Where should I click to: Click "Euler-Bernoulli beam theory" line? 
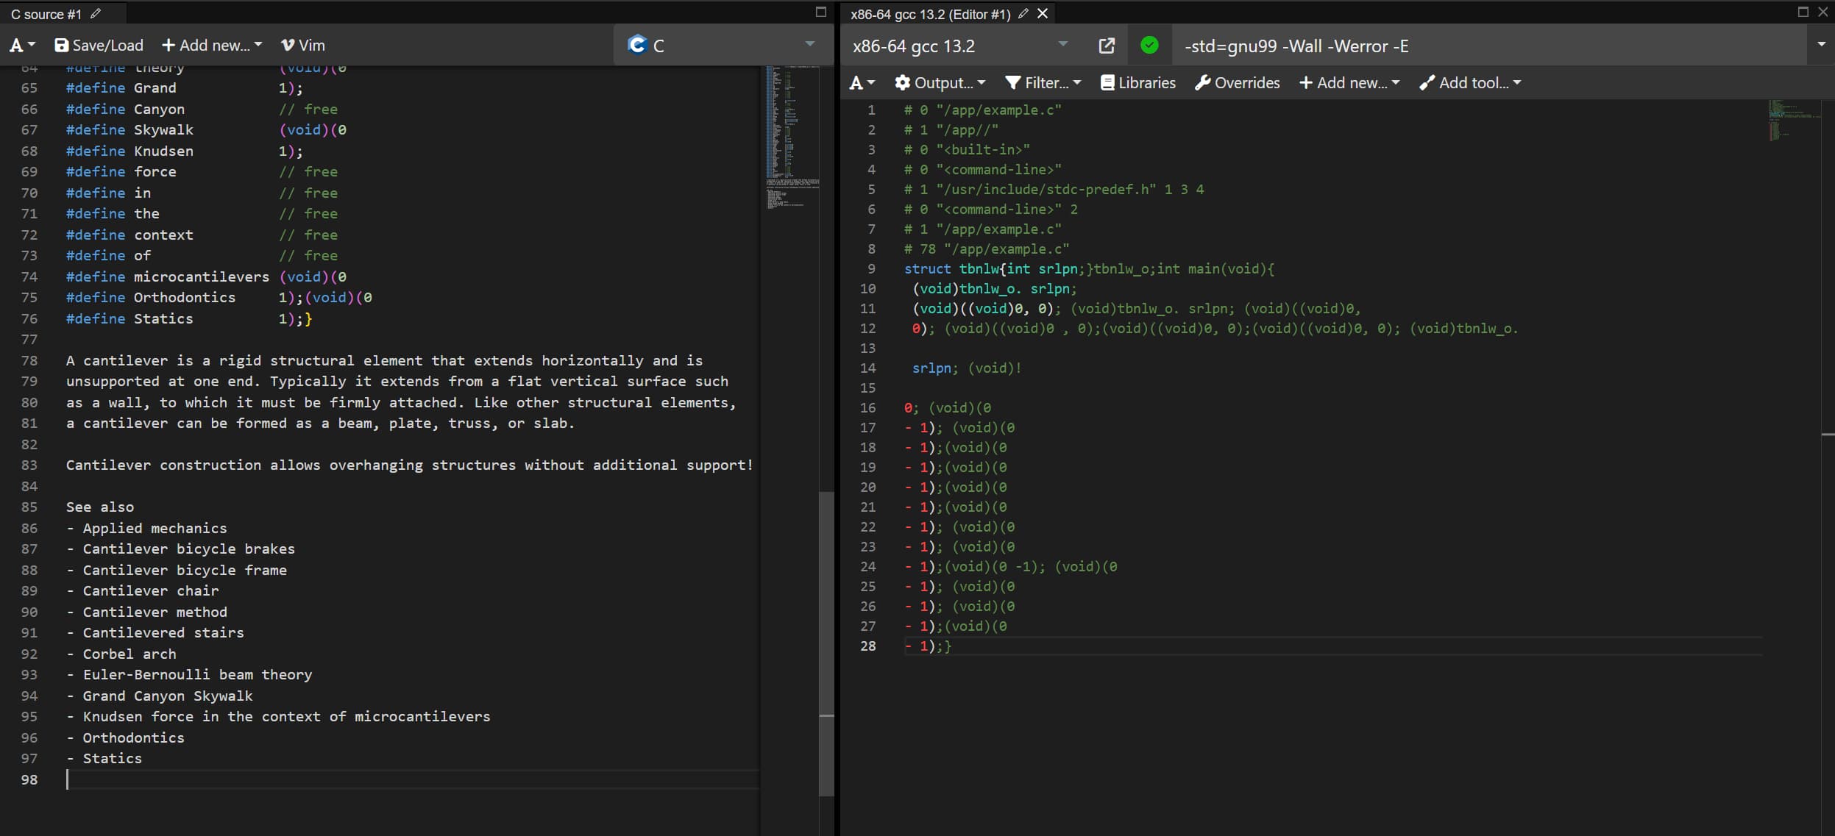[x=197, y=675]
